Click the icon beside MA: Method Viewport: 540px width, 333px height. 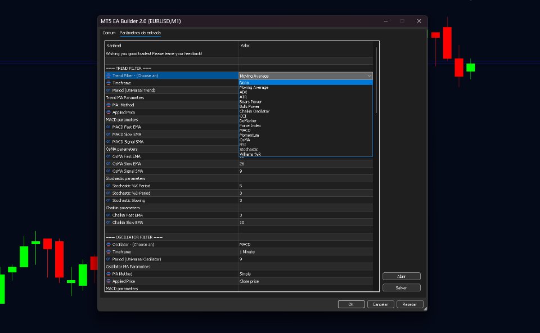(109, 105)
